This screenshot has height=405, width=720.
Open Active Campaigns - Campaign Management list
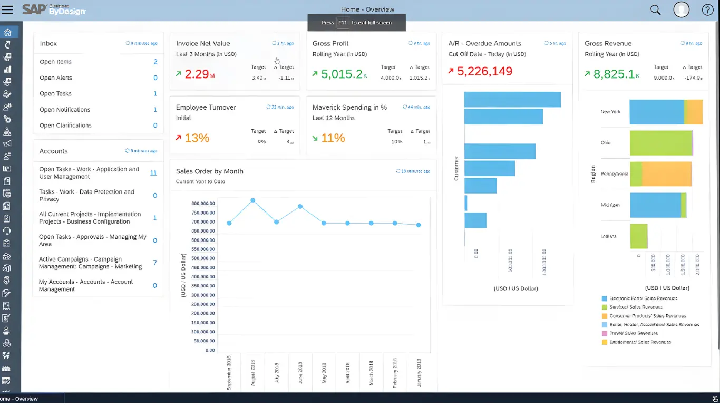(90, 263)
